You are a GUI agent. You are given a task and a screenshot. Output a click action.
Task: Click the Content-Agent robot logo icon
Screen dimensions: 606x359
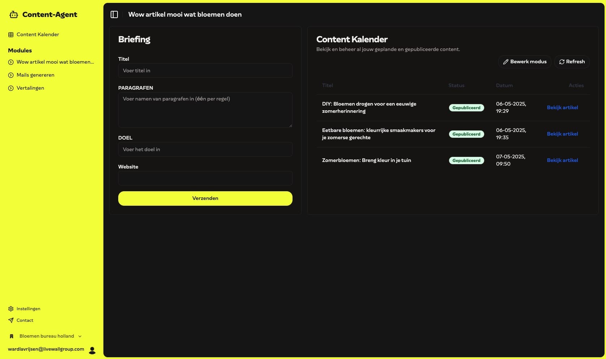pos(13,15)
